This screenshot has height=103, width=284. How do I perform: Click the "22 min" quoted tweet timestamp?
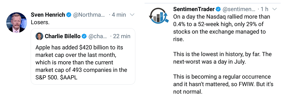tap(122, 36)
